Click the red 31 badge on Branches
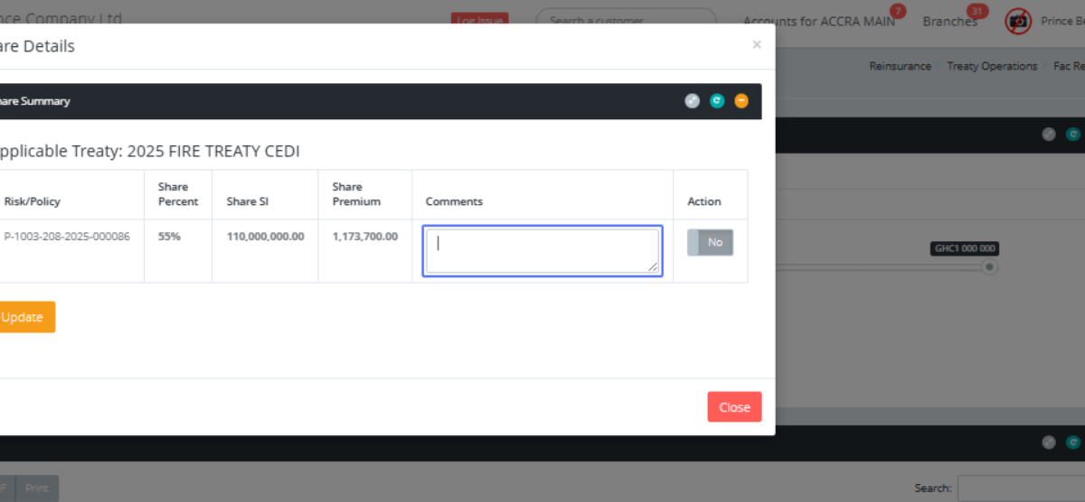Screen dimensions: 1085x502 coord(976,11)
